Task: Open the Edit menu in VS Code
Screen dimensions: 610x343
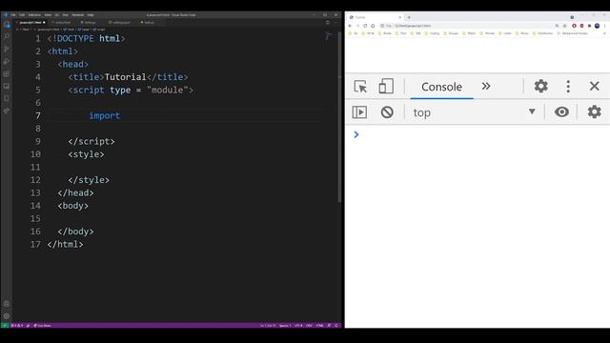Action: (22, 15)
